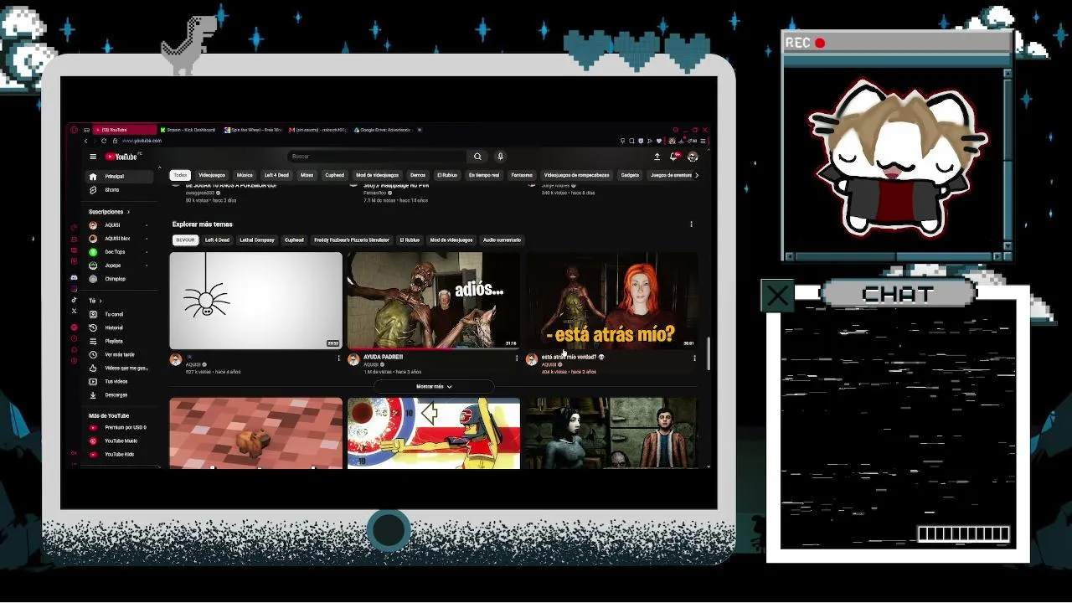Select the Todos category chip
Viewport: 1072px width, 603px height.
pos(180,175)
